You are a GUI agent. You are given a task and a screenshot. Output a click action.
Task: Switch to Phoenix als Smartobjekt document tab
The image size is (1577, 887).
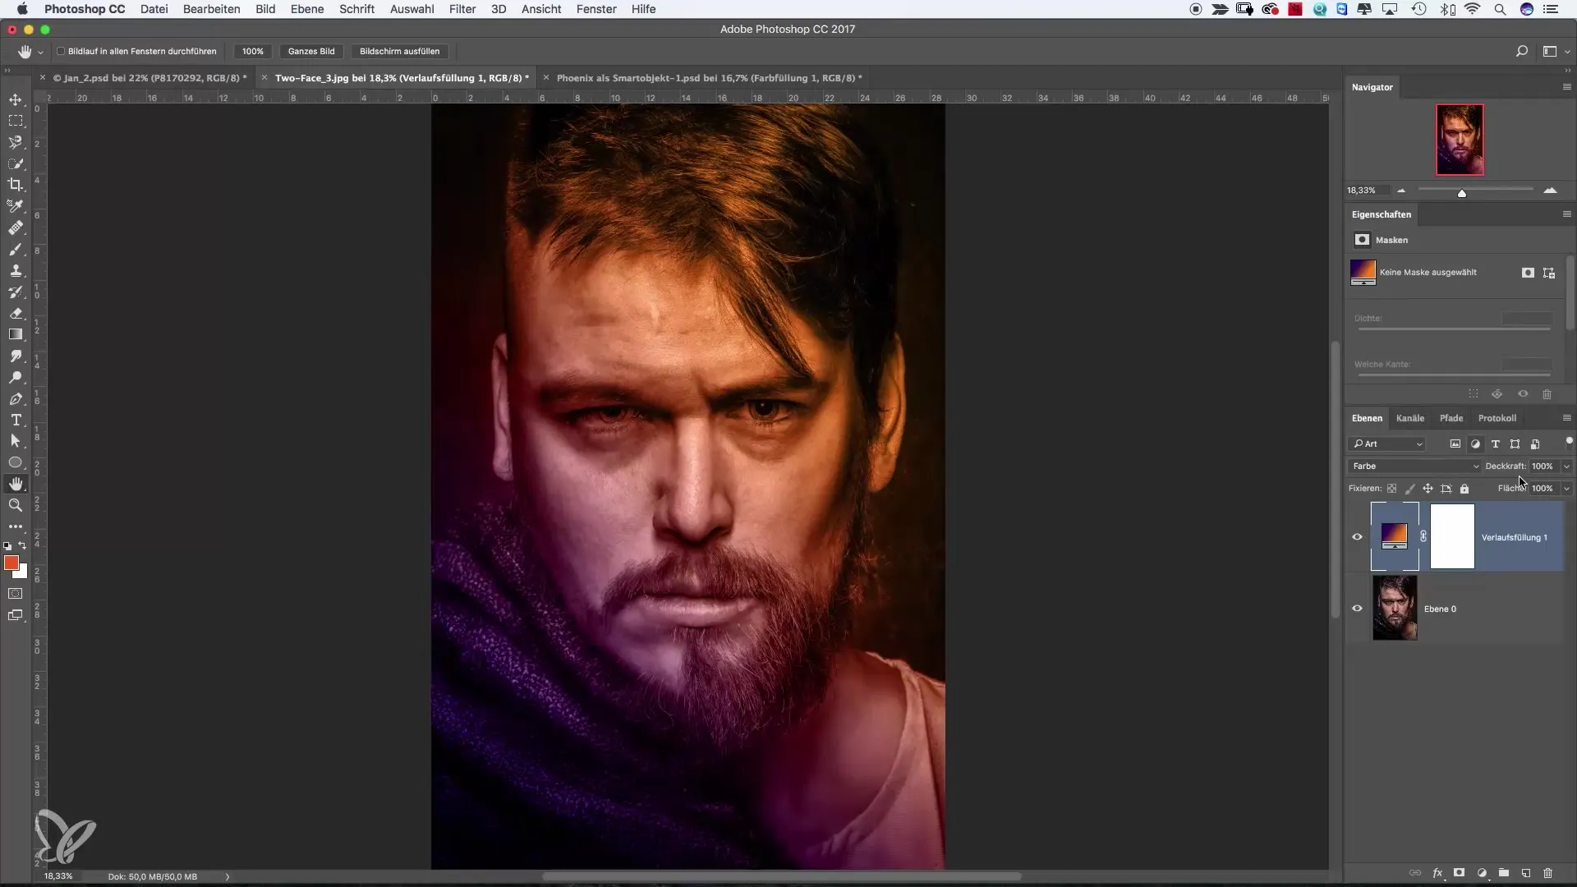(x=709, y=78)
